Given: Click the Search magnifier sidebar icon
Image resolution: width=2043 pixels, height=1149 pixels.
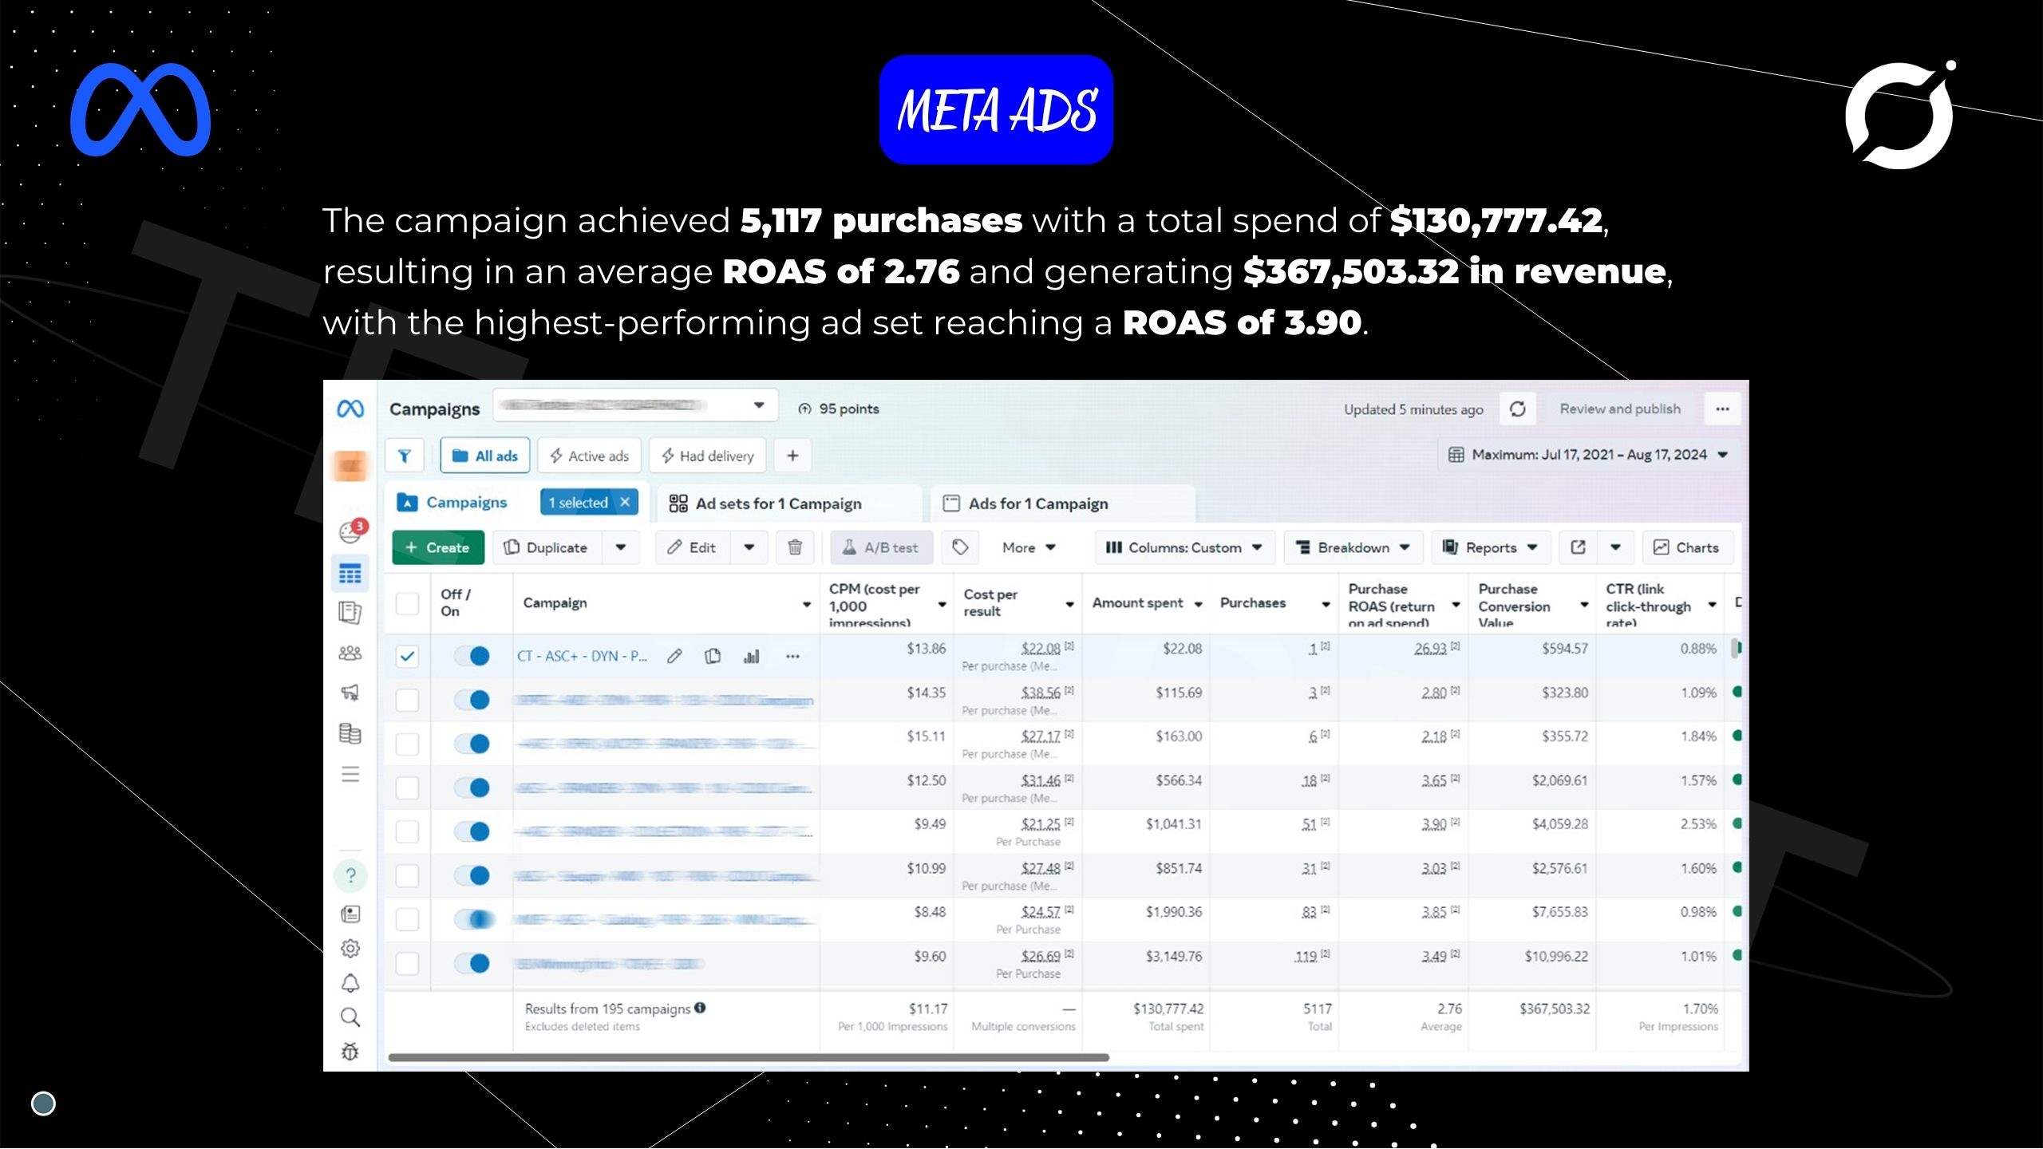Looking at the screenshot, I should coord(350,1017).
